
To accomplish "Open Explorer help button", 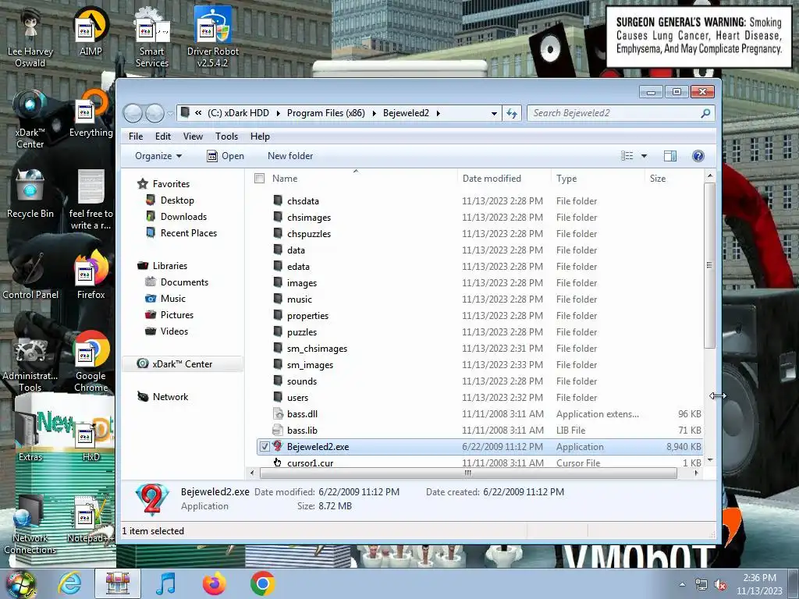I will tap(698, 156).
